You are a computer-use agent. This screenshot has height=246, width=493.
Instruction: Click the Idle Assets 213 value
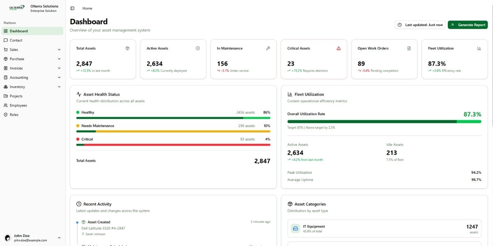[392, 153]
